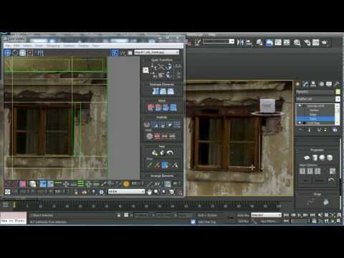
Task: Toggle the Auto Key button
Action: [x=243, y=215]
